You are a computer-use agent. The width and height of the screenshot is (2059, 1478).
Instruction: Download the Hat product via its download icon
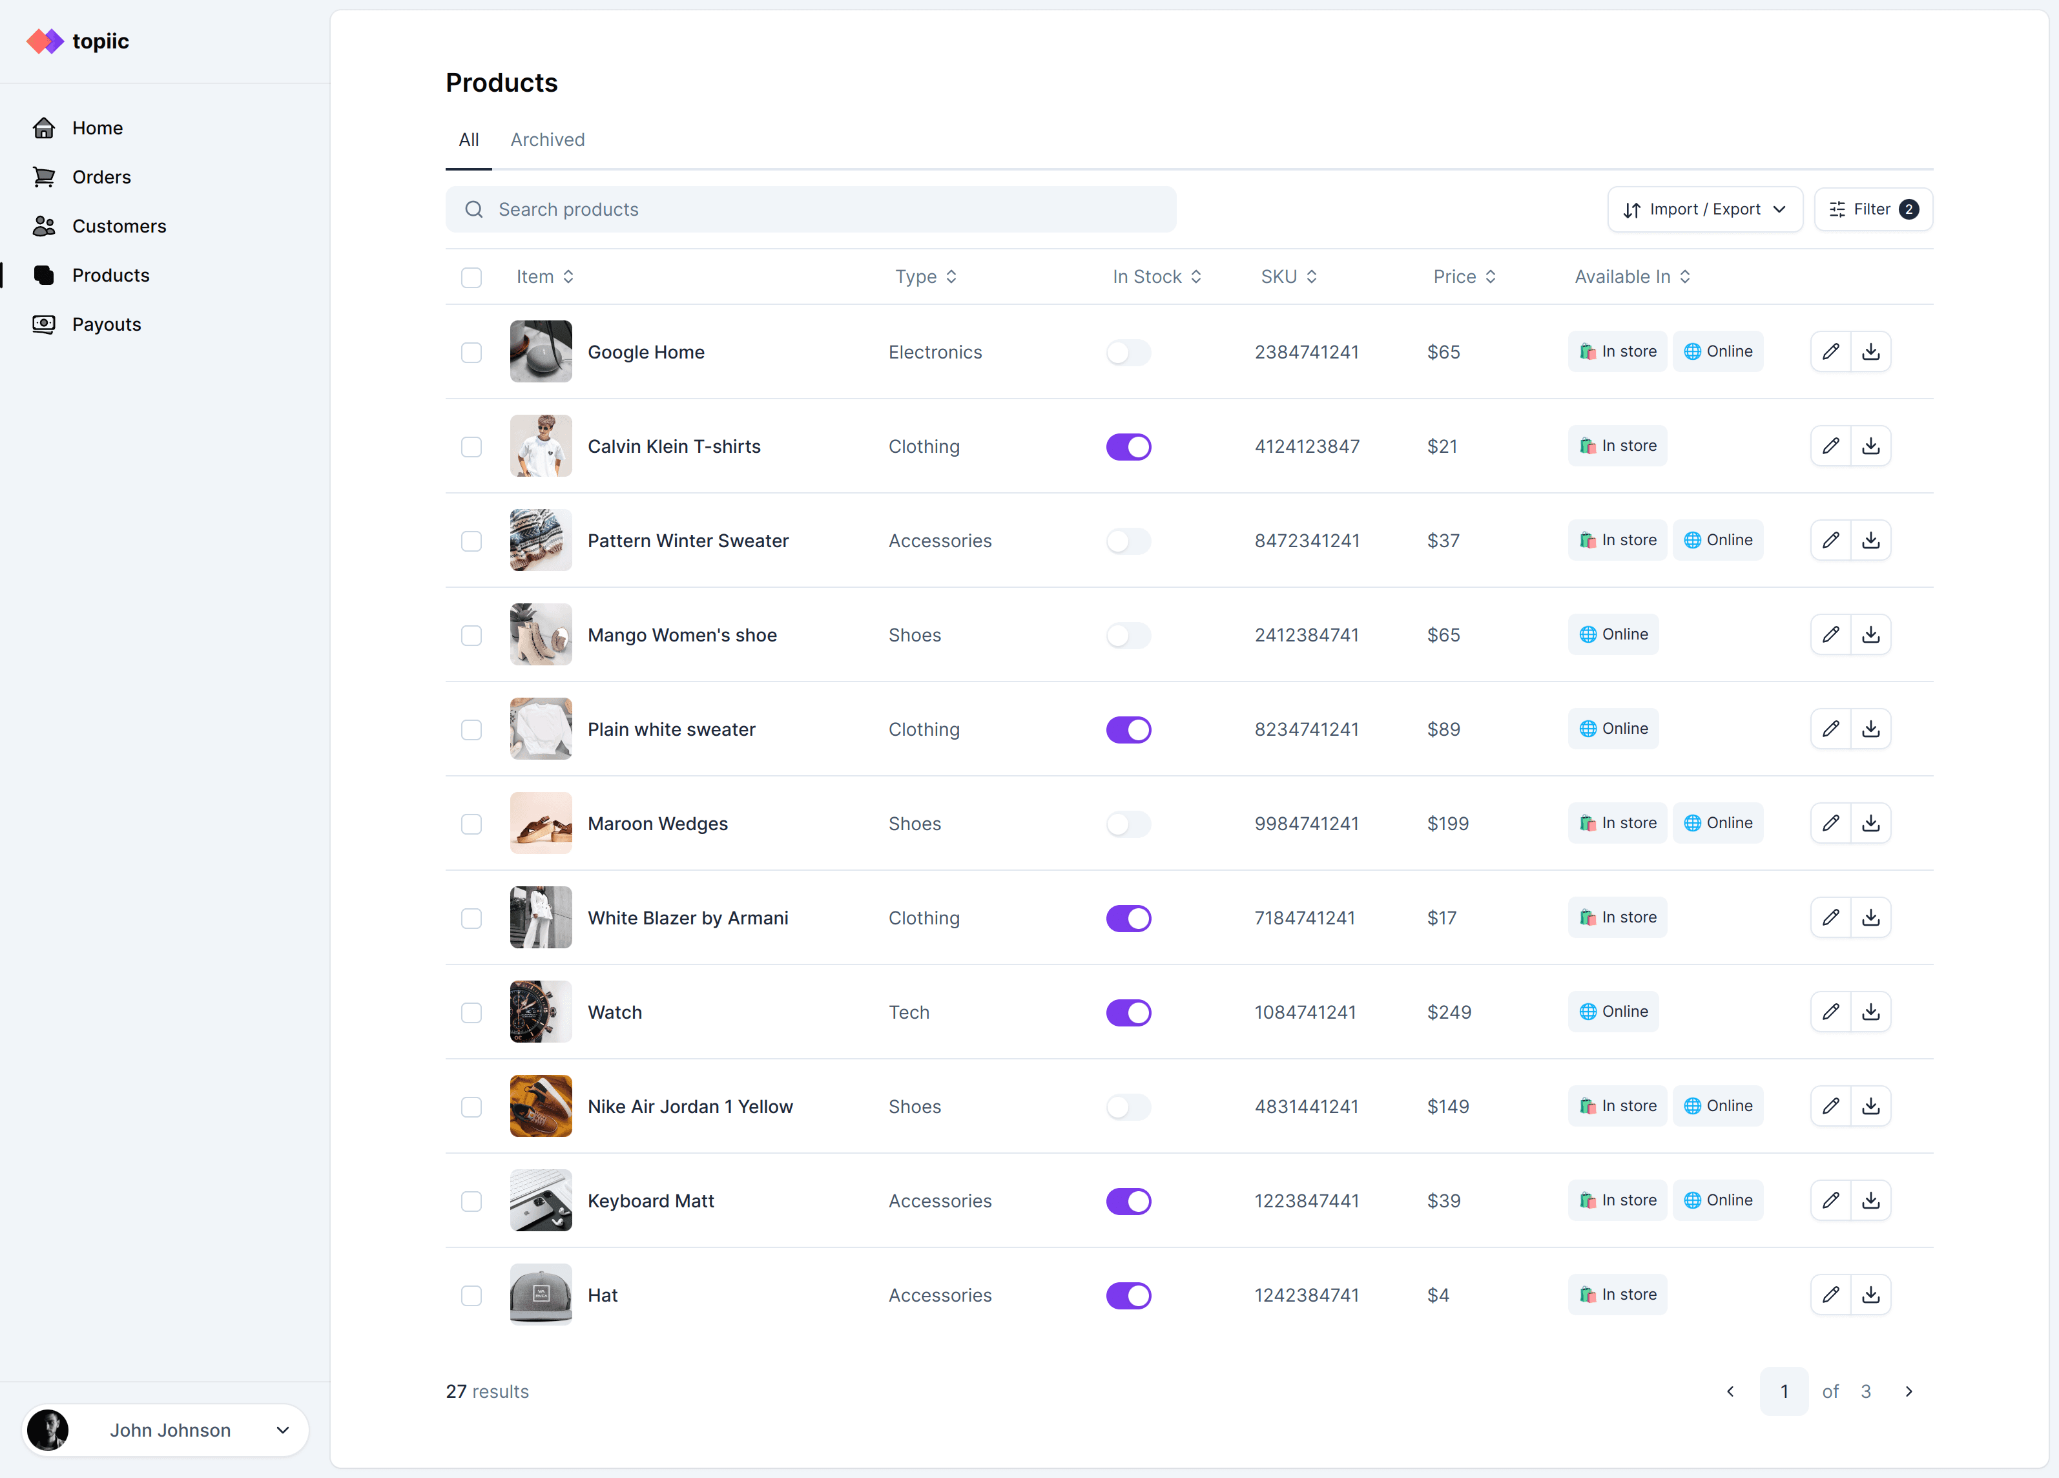(1870, 1295)
